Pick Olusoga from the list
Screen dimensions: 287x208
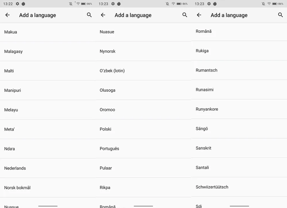(x=143, y=90)
